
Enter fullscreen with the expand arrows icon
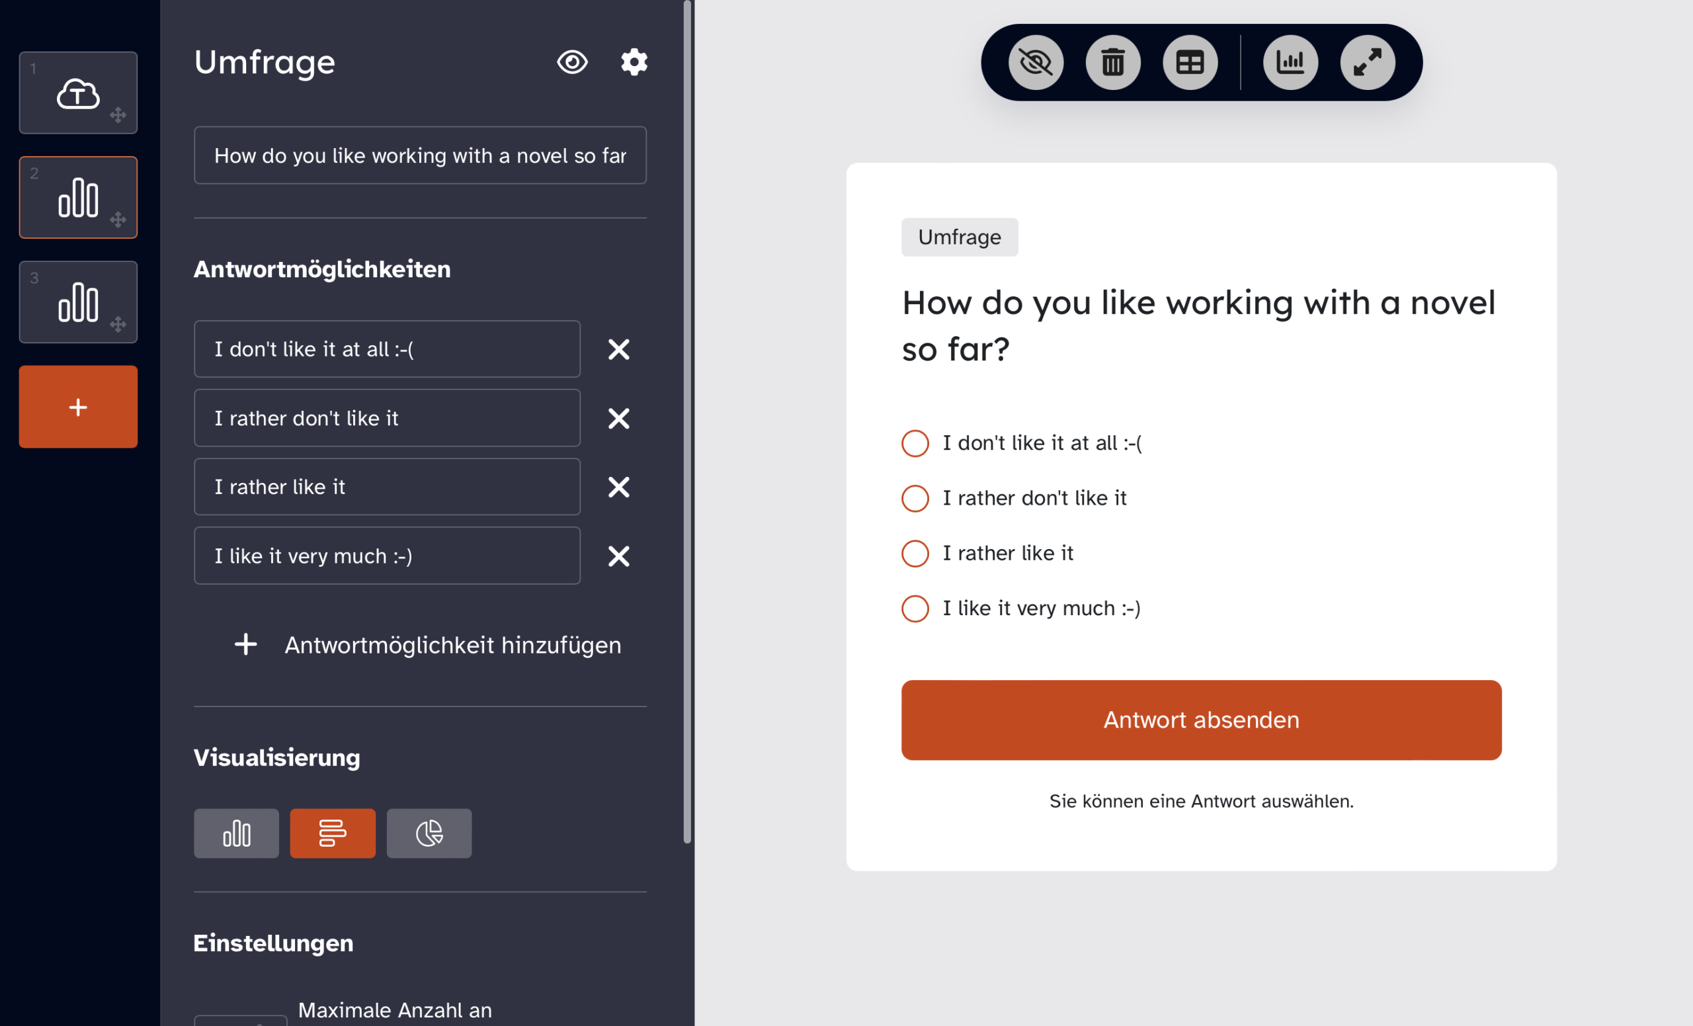tap(1366, 63)
